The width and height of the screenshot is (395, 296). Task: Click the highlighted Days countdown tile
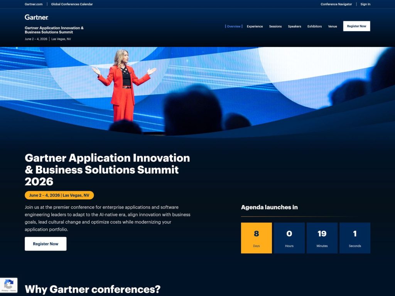click(x=256, y=238)
